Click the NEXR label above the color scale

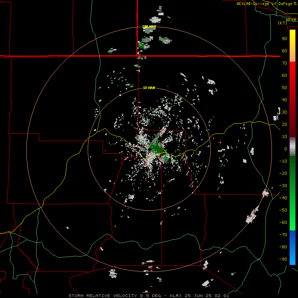pos(291,20)
